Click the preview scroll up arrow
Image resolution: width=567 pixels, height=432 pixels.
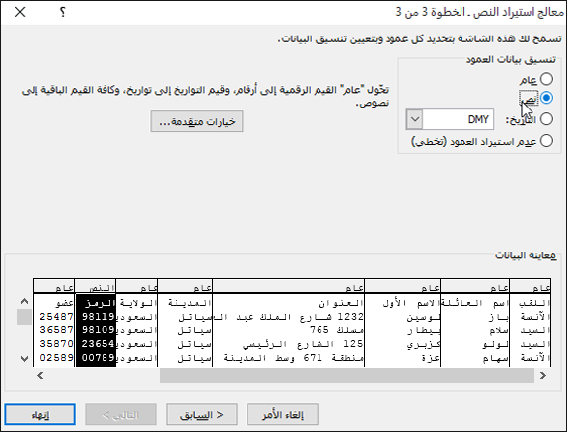click(24, 301)
